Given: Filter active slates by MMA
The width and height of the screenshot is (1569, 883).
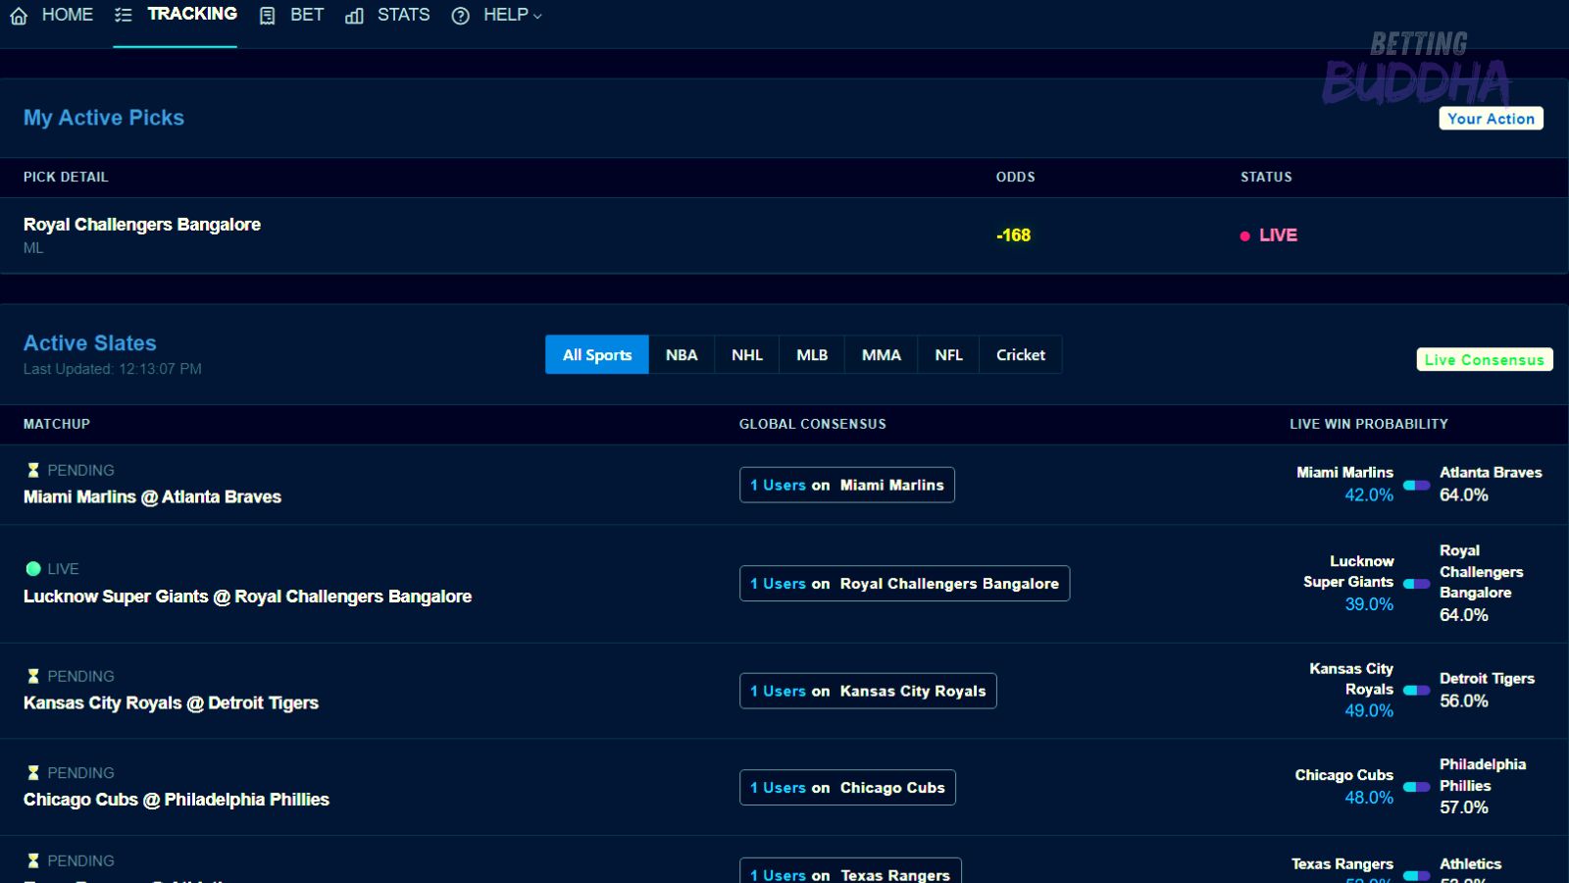Looking at the screenshot, I should (882, 355).
